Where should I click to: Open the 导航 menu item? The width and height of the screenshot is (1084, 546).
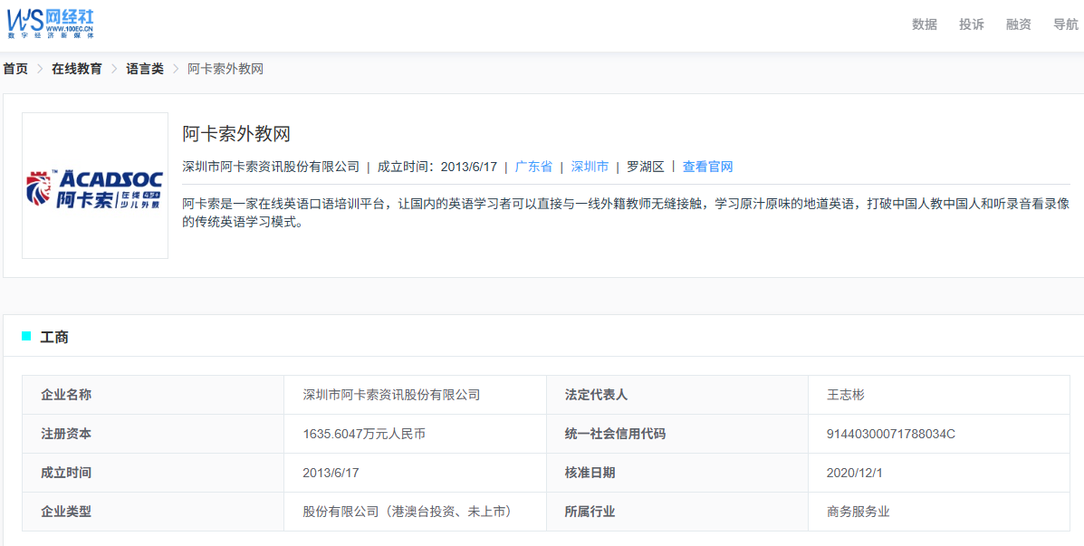click(1065, 24)
